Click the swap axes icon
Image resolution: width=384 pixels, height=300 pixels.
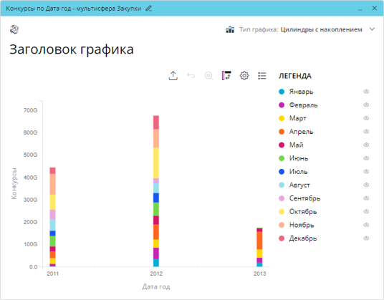226,76
